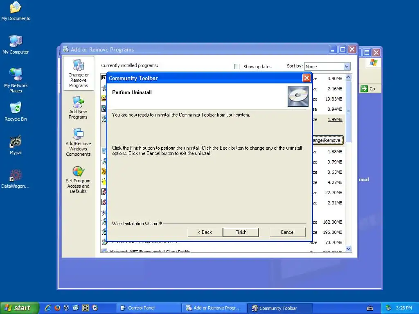The width and height of the screenshot is (419, 314).
Task: Open My Network Places icon
Action: 16,81
